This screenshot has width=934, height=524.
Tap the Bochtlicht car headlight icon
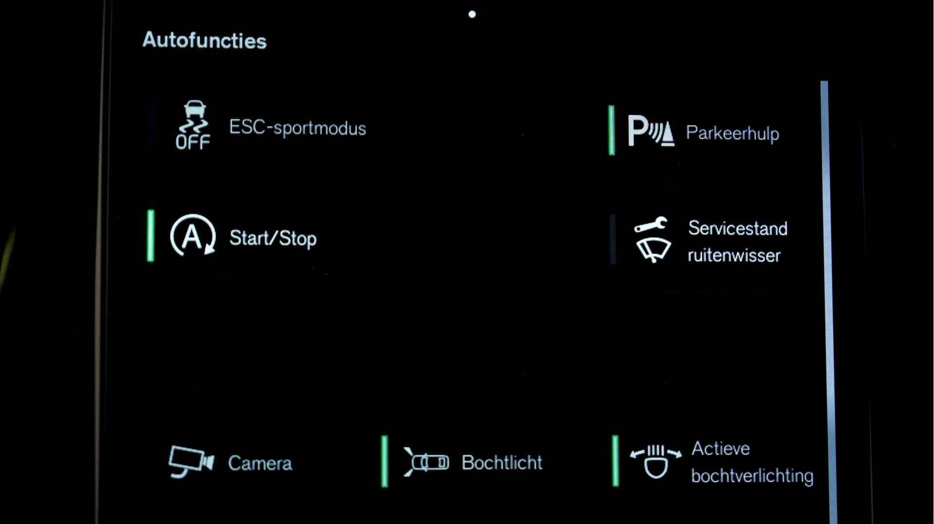pyautogui.click(x=426, y=462)
